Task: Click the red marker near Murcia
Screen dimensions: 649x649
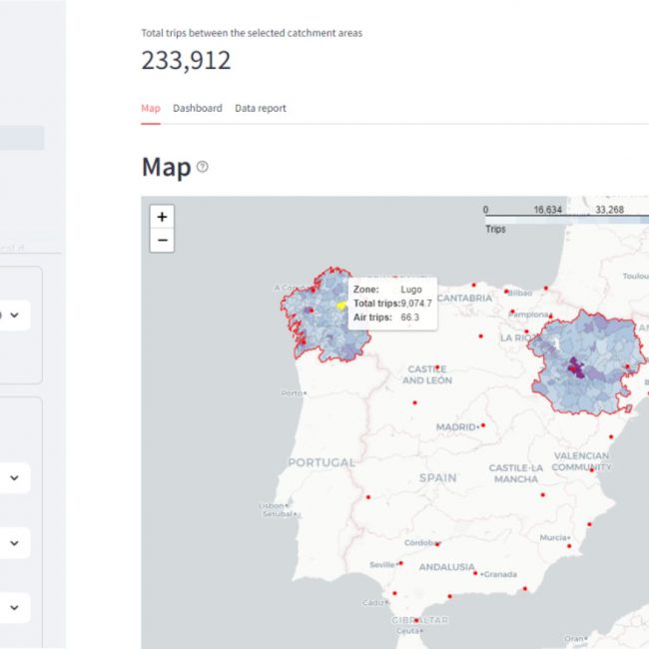Action: [x=568, y=538]
